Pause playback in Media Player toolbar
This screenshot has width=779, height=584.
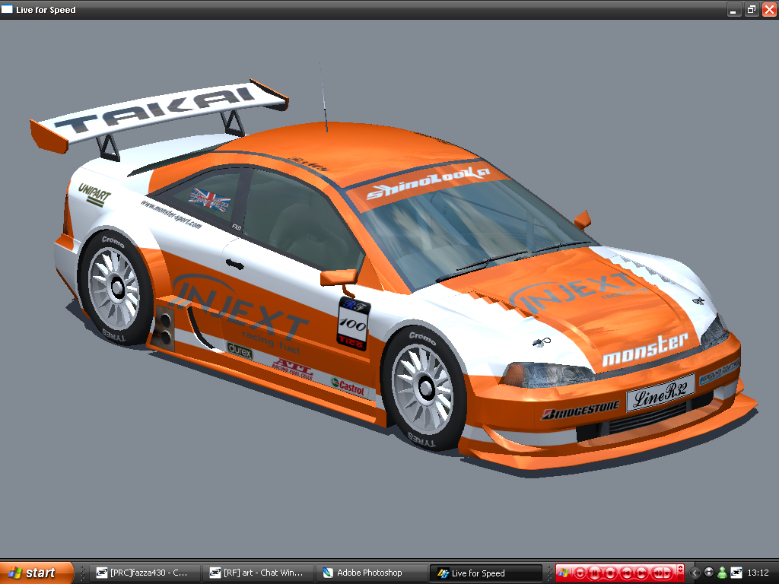click(x=595, y=573)
